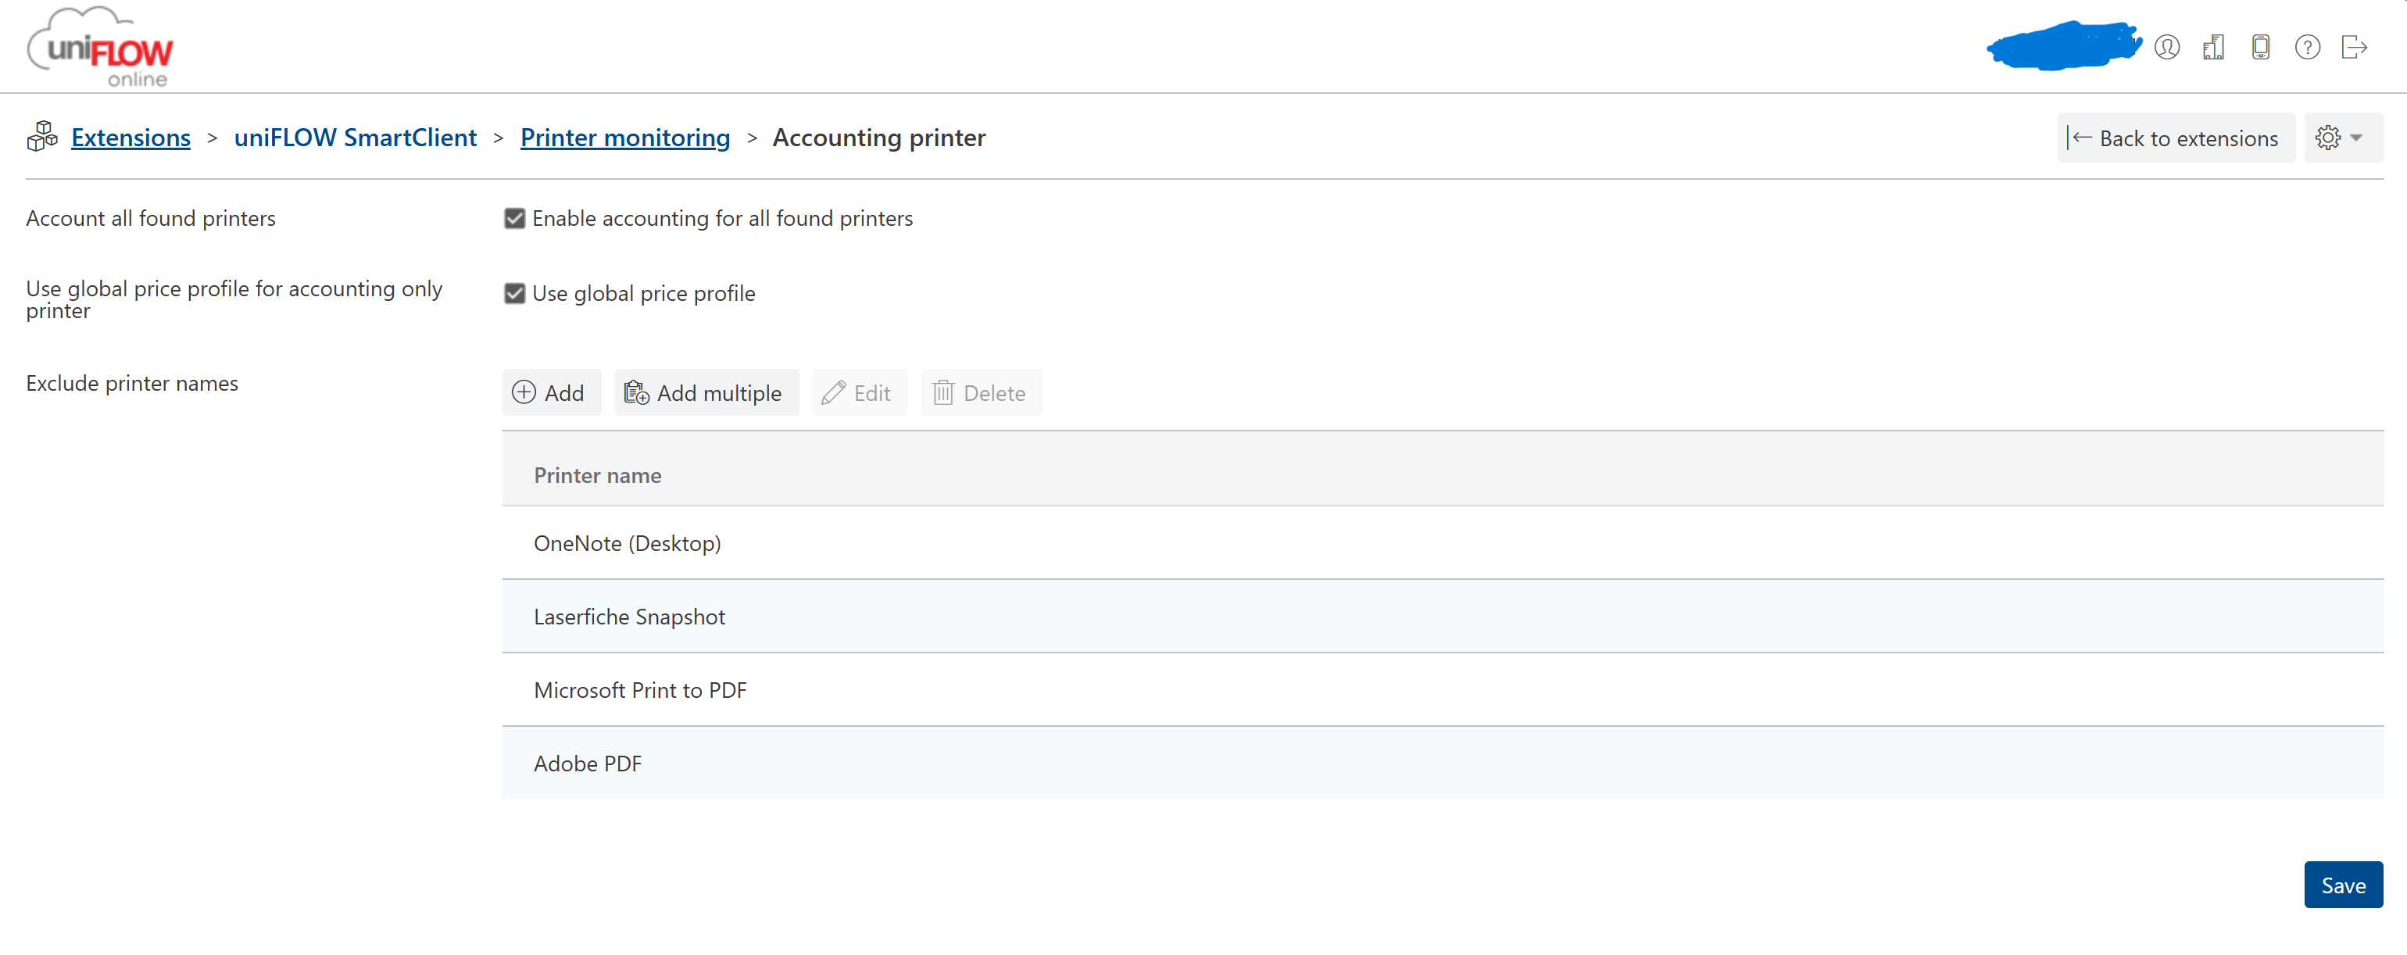Go to Printer monitoring breadcrumb
Image resolution: width=2407 pixels, height=955 pixels.
coord(625,138)
